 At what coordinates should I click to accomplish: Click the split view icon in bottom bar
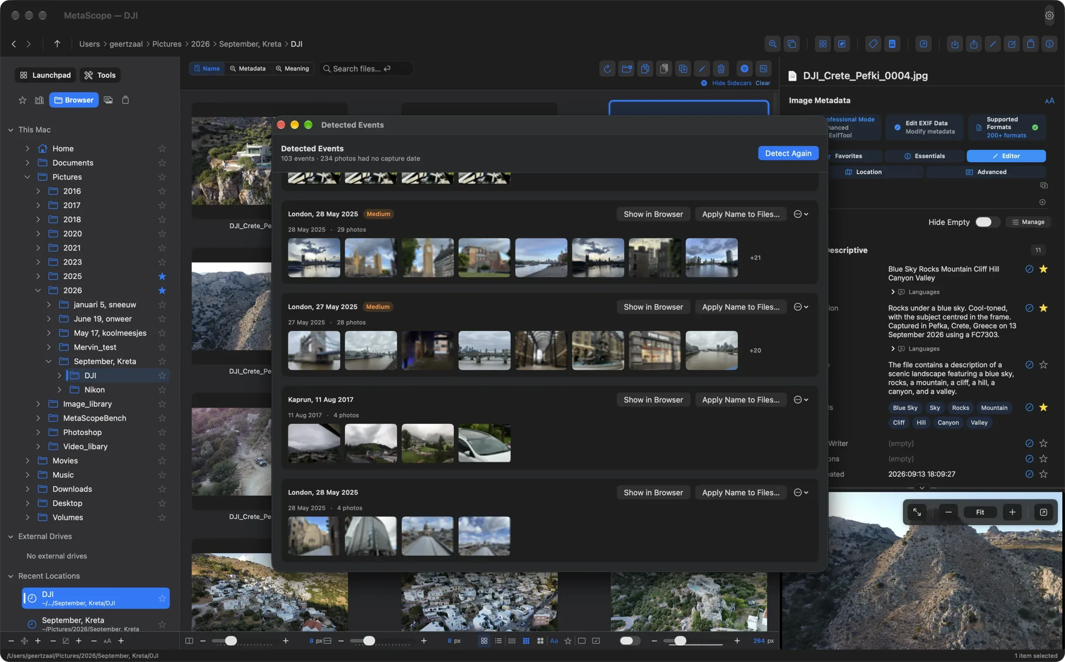[x=189, y=640]
